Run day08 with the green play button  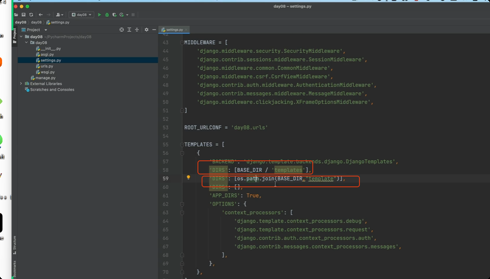(x=100, y=15)
